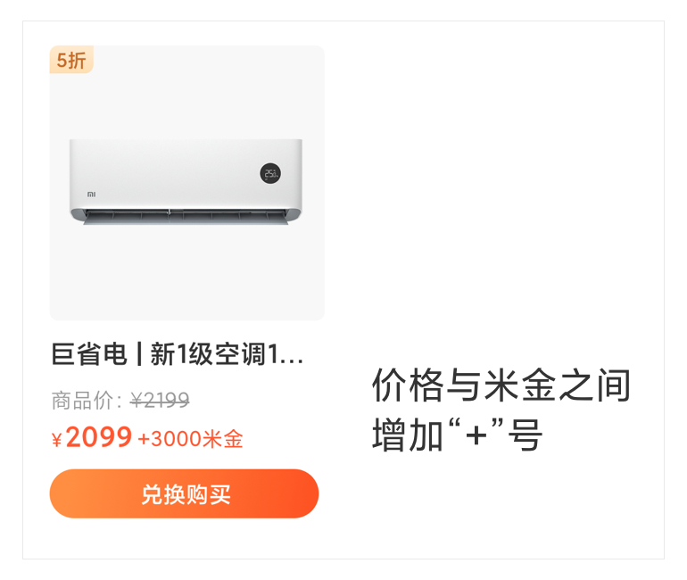Click the 商品价 label

(x=82, y=401)
